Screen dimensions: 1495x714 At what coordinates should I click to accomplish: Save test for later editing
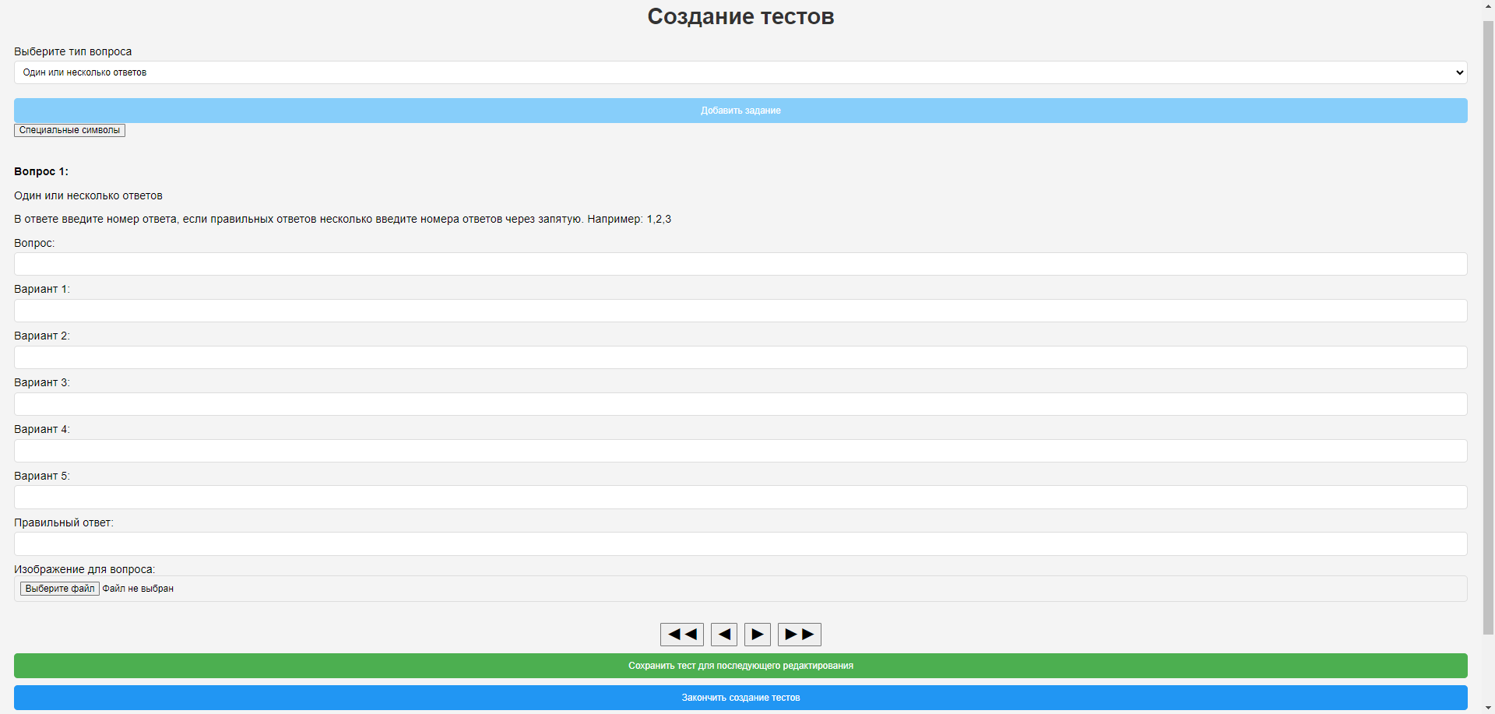click(x=740, y=666)
